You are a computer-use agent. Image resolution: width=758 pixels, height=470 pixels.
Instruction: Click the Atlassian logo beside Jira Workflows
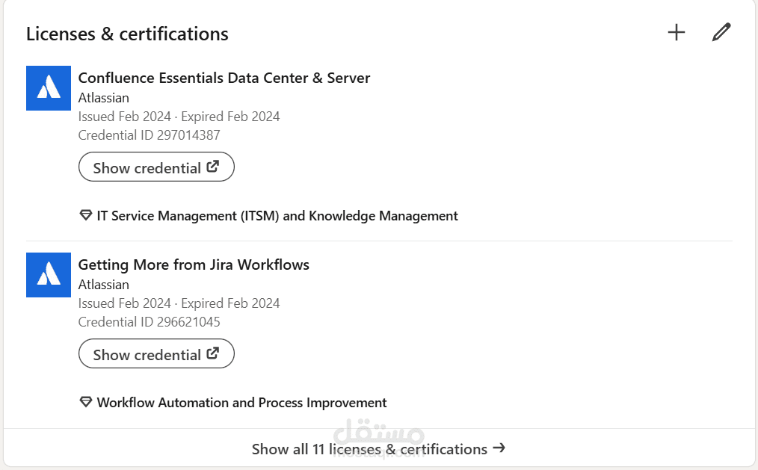pos(49,275)
